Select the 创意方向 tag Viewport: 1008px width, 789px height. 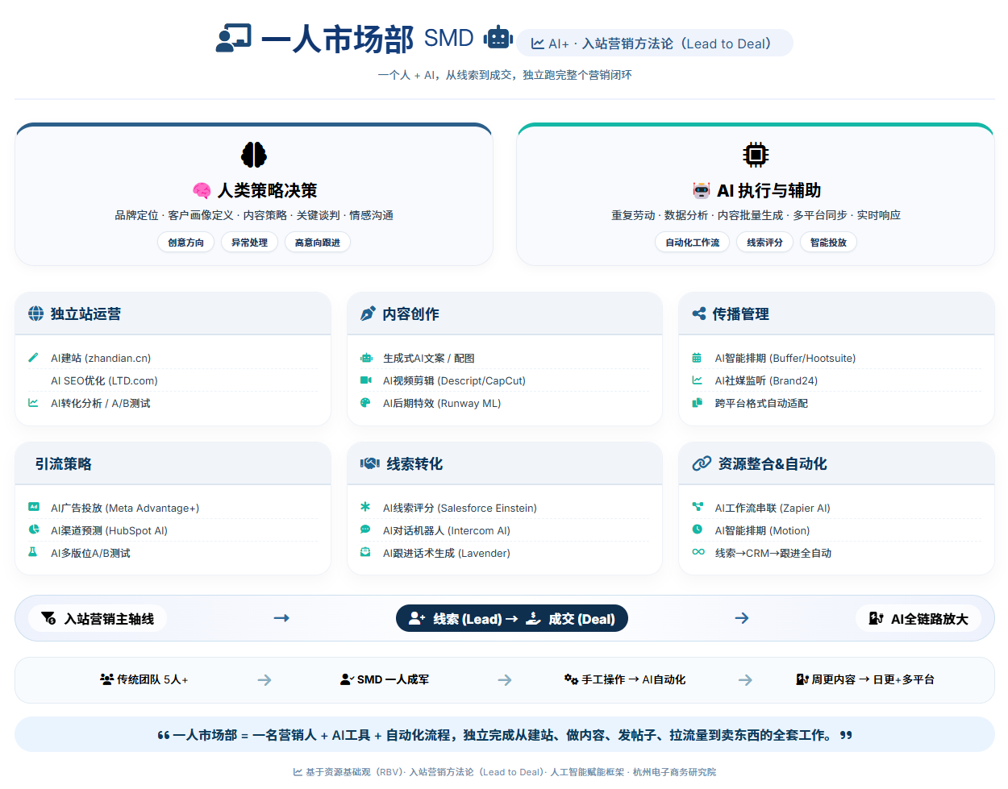coord(185,243)
